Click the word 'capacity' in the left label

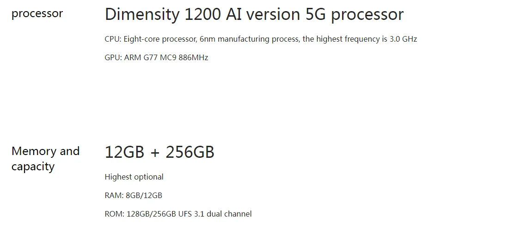pos(33,167)
